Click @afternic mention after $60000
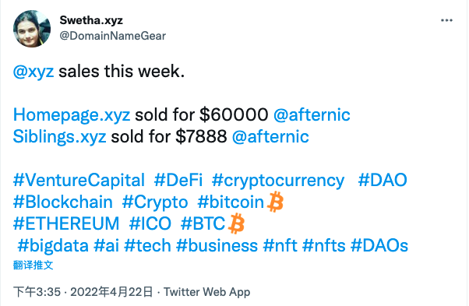 coord(312,115)
